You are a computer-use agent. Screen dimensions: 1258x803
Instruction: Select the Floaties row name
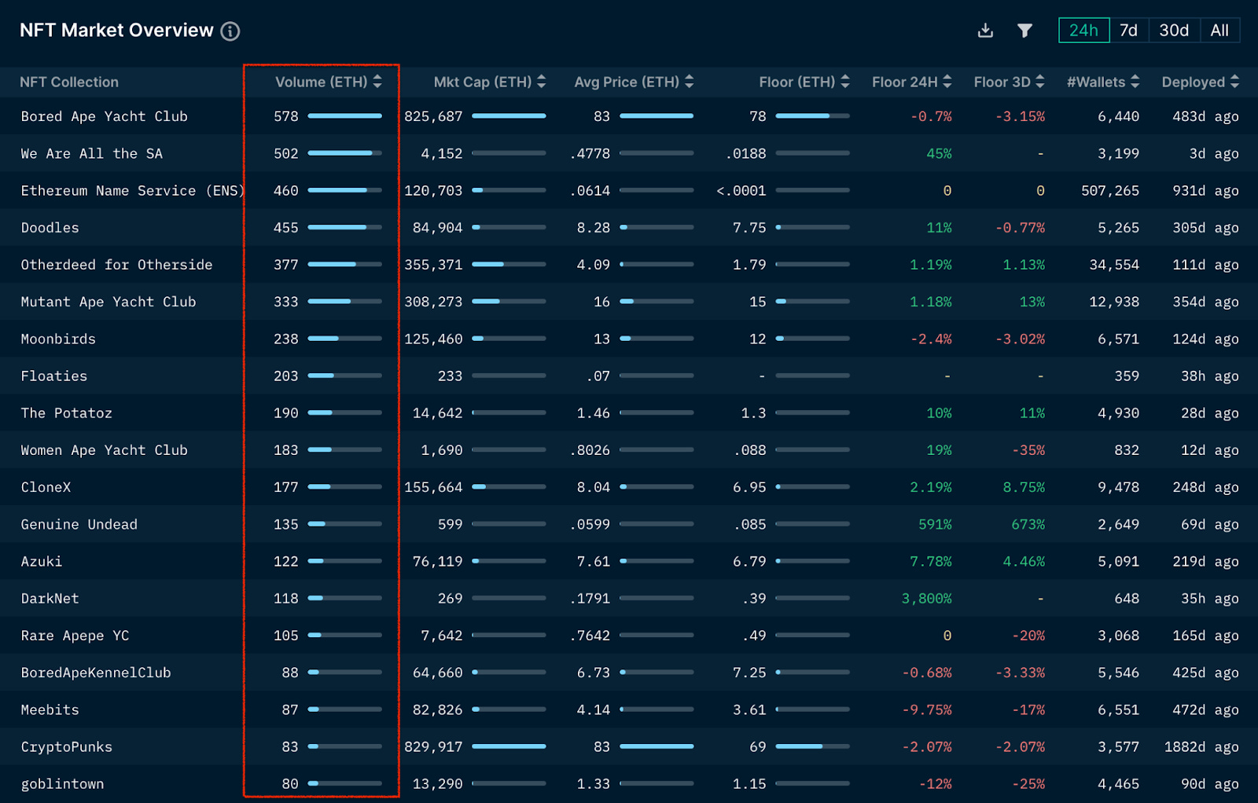53,376
